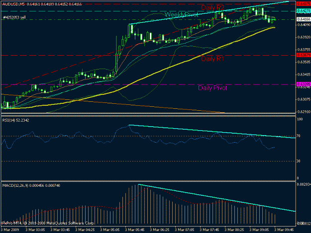Click the Daily R2 label
The height and width of the screenshot is (233, 311).
pyautogui.click(x=212, y=7)
